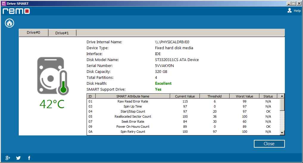Screen dimensions: 303x163
Task: Select the Reallocated Sector Count row
Action: click(x=133, y=116)
